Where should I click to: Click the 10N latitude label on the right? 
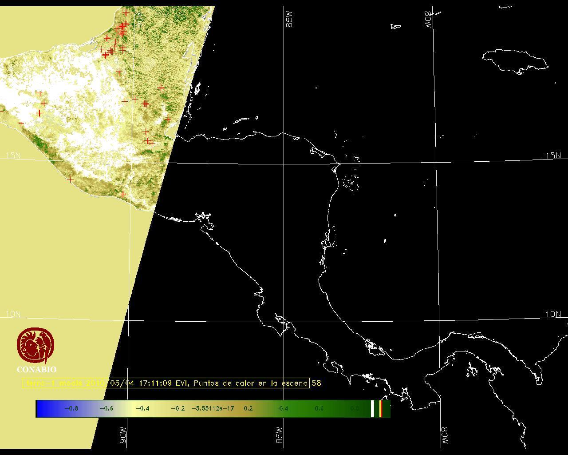(x=553, y=314)
